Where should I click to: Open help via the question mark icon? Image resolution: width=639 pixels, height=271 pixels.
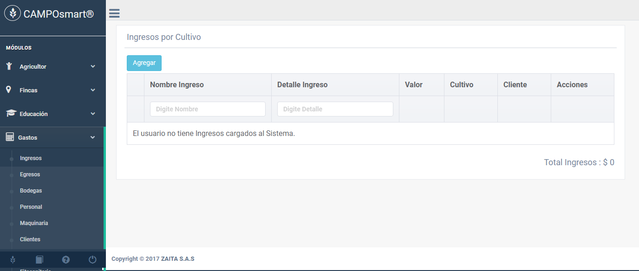click(x=66, y=259)
